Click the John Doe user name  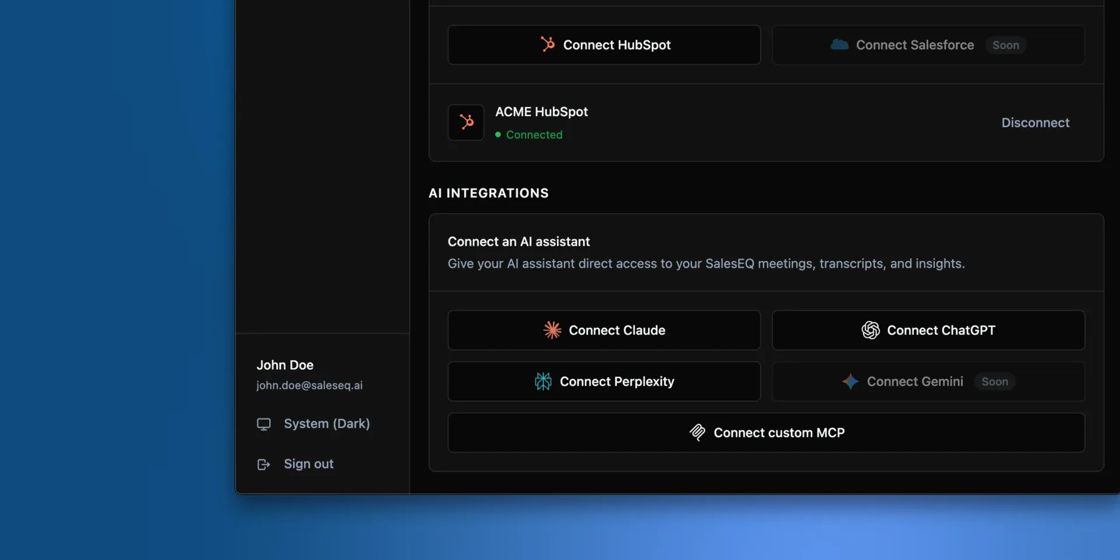[x=285, y=365]
